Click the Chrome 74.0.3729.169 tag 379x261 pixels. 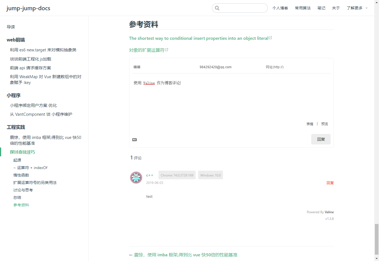click(177, 175)
